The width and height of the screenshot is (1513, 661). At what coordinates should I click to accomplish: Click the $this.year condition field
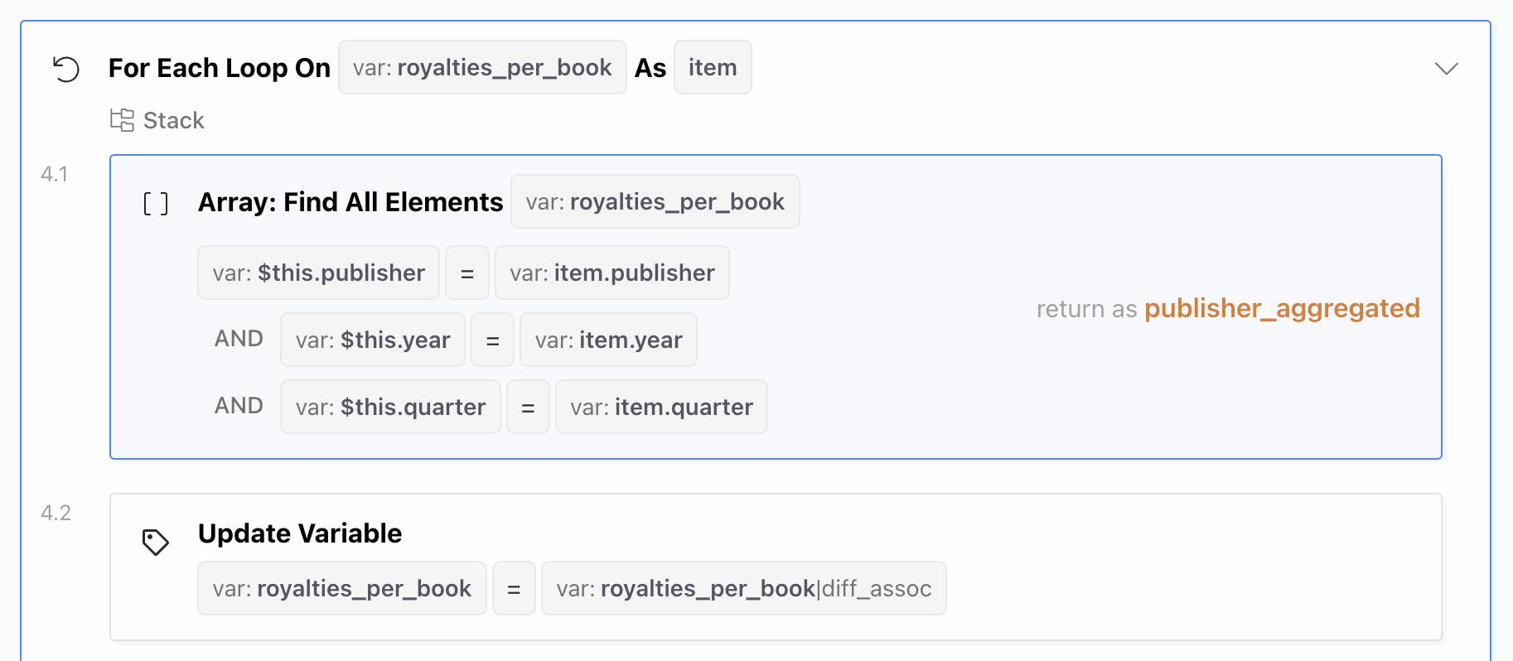pos(373,340)
